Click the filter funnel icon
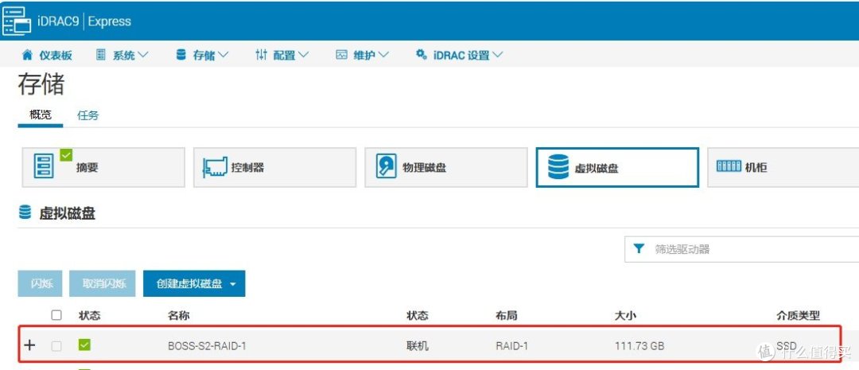 click(x=638, y=249)
